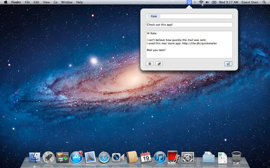This screenshot has height=168, width=270.
Task: Open iTunes from the Dock
Action: 160,157
